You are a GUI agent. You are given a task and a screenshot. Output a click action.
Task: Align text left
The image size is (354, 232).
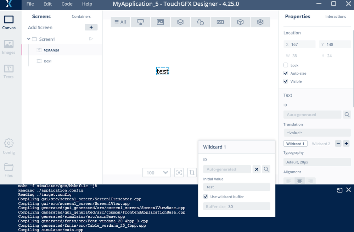(288, 181)
